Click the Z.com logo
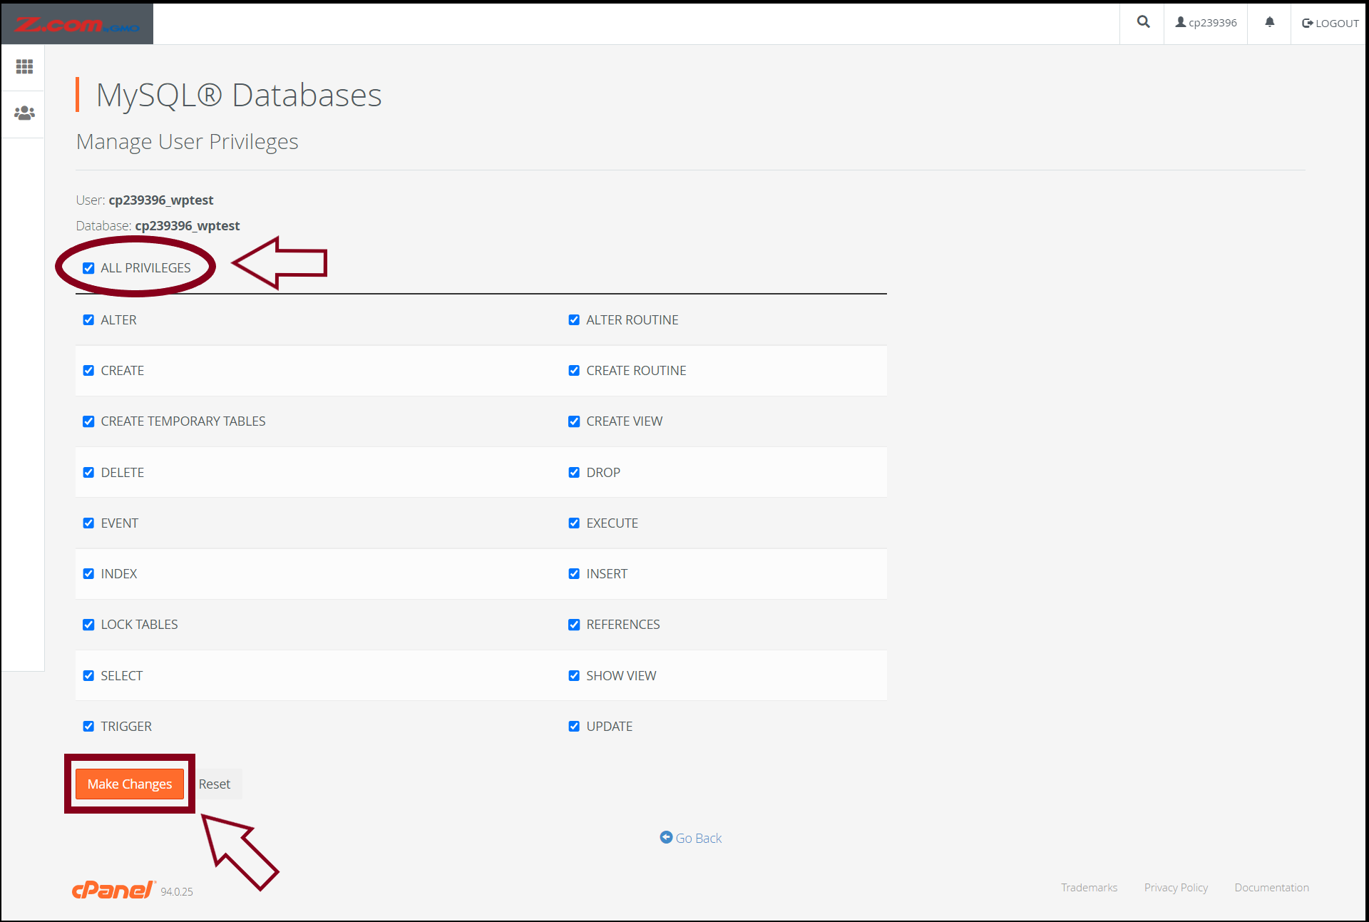Screen dimensions: 1369x922 (x=77, y=24)
